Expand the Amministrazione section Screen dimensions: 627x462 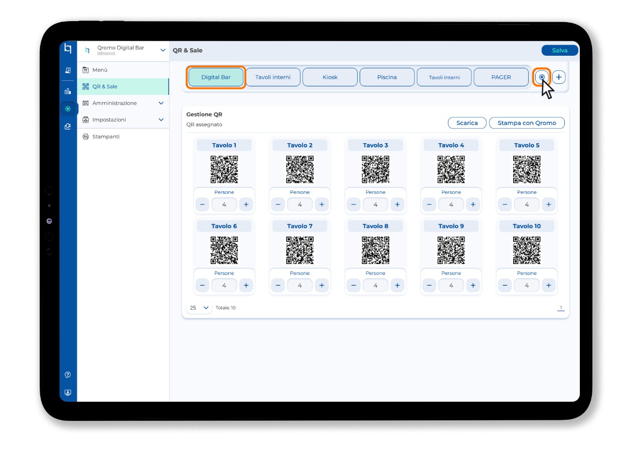pos(161,103)
